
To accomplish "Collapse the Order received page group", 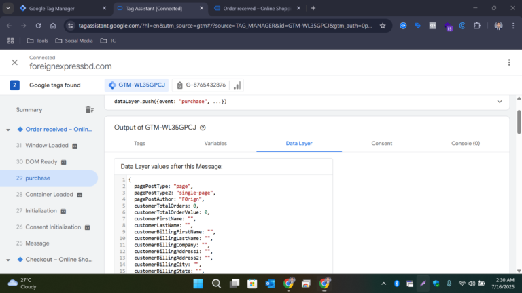I will click(x=8, y=130).
